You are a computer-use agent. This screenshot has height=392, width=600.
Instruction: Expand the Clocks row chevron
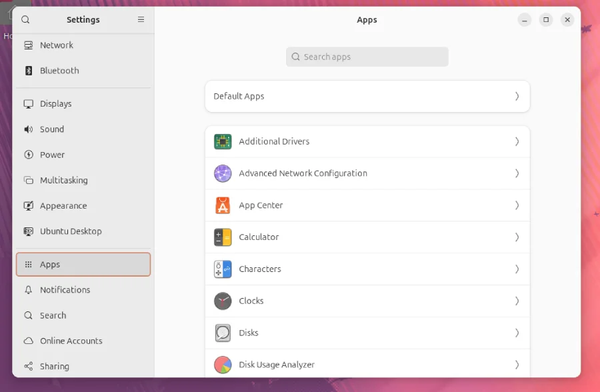pos(517,301)
